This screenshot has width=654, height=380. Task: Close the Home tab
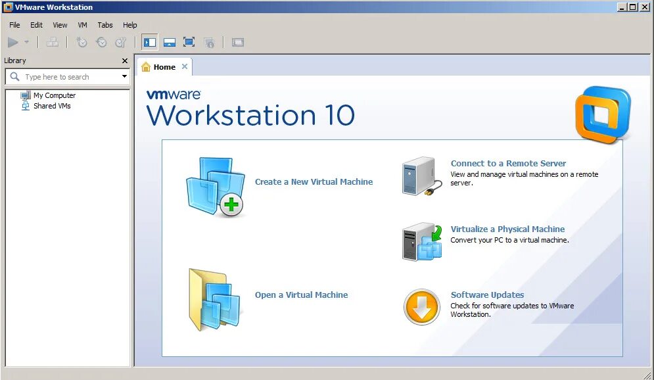[x=185, y=66]
